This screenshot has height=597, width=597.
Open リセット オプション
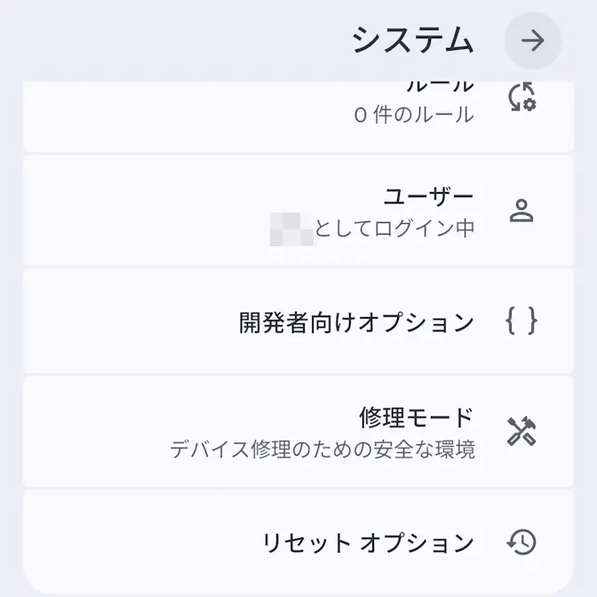tap(368, 543)
